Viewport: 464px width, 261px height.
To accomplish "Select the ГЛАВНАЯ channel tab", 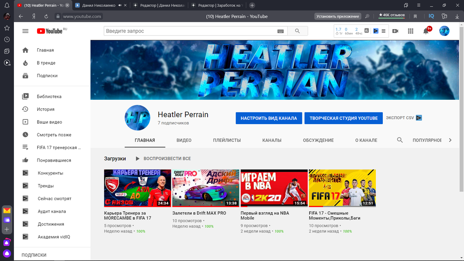I will click(x=145, y=140).
